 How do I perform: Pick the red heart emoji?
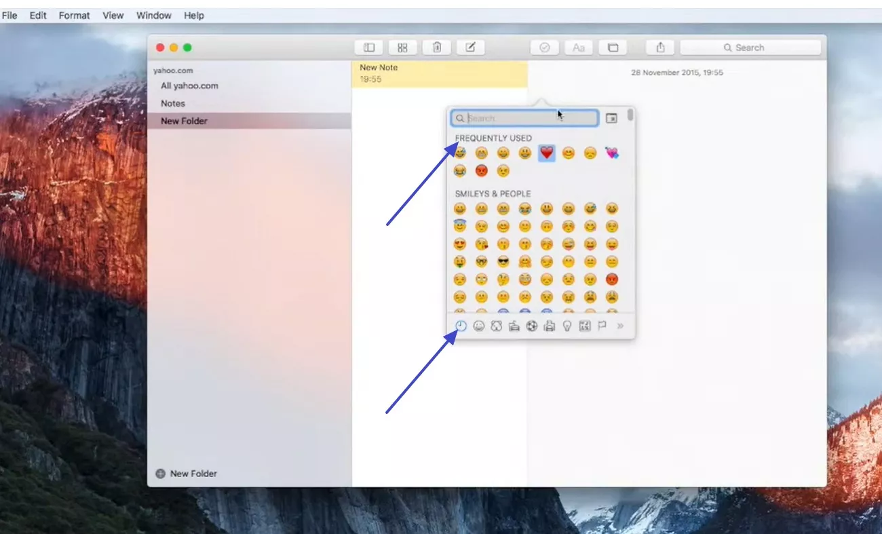pos(546,153)
